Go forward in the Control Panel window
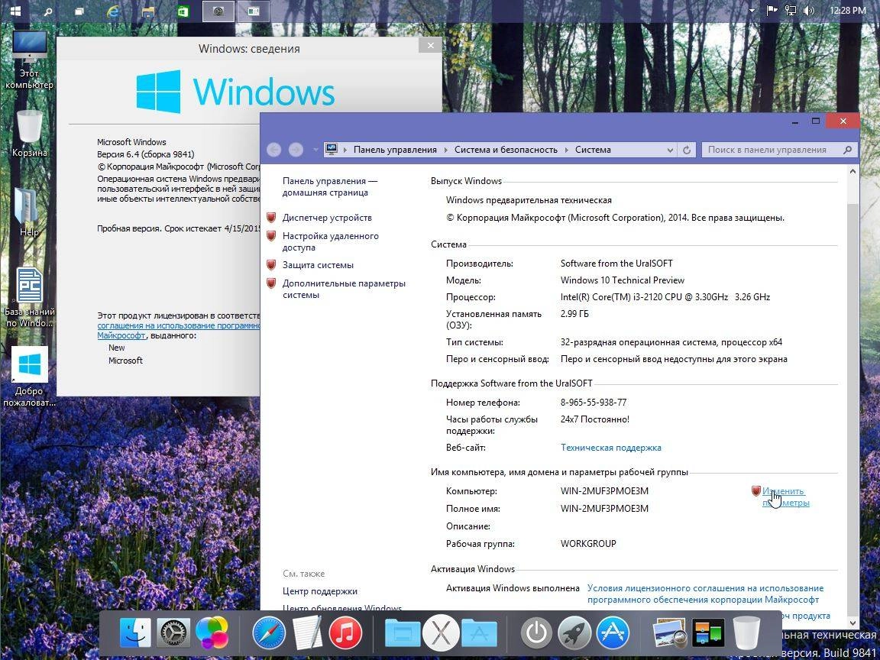The width and height of the screenshot is (880, 660). tap(296, 150)
